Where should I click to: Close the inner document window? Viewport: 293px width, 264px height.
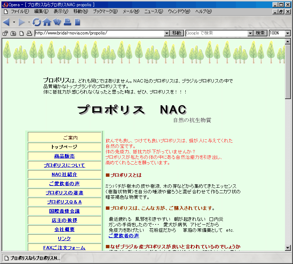tap(288, 12)
